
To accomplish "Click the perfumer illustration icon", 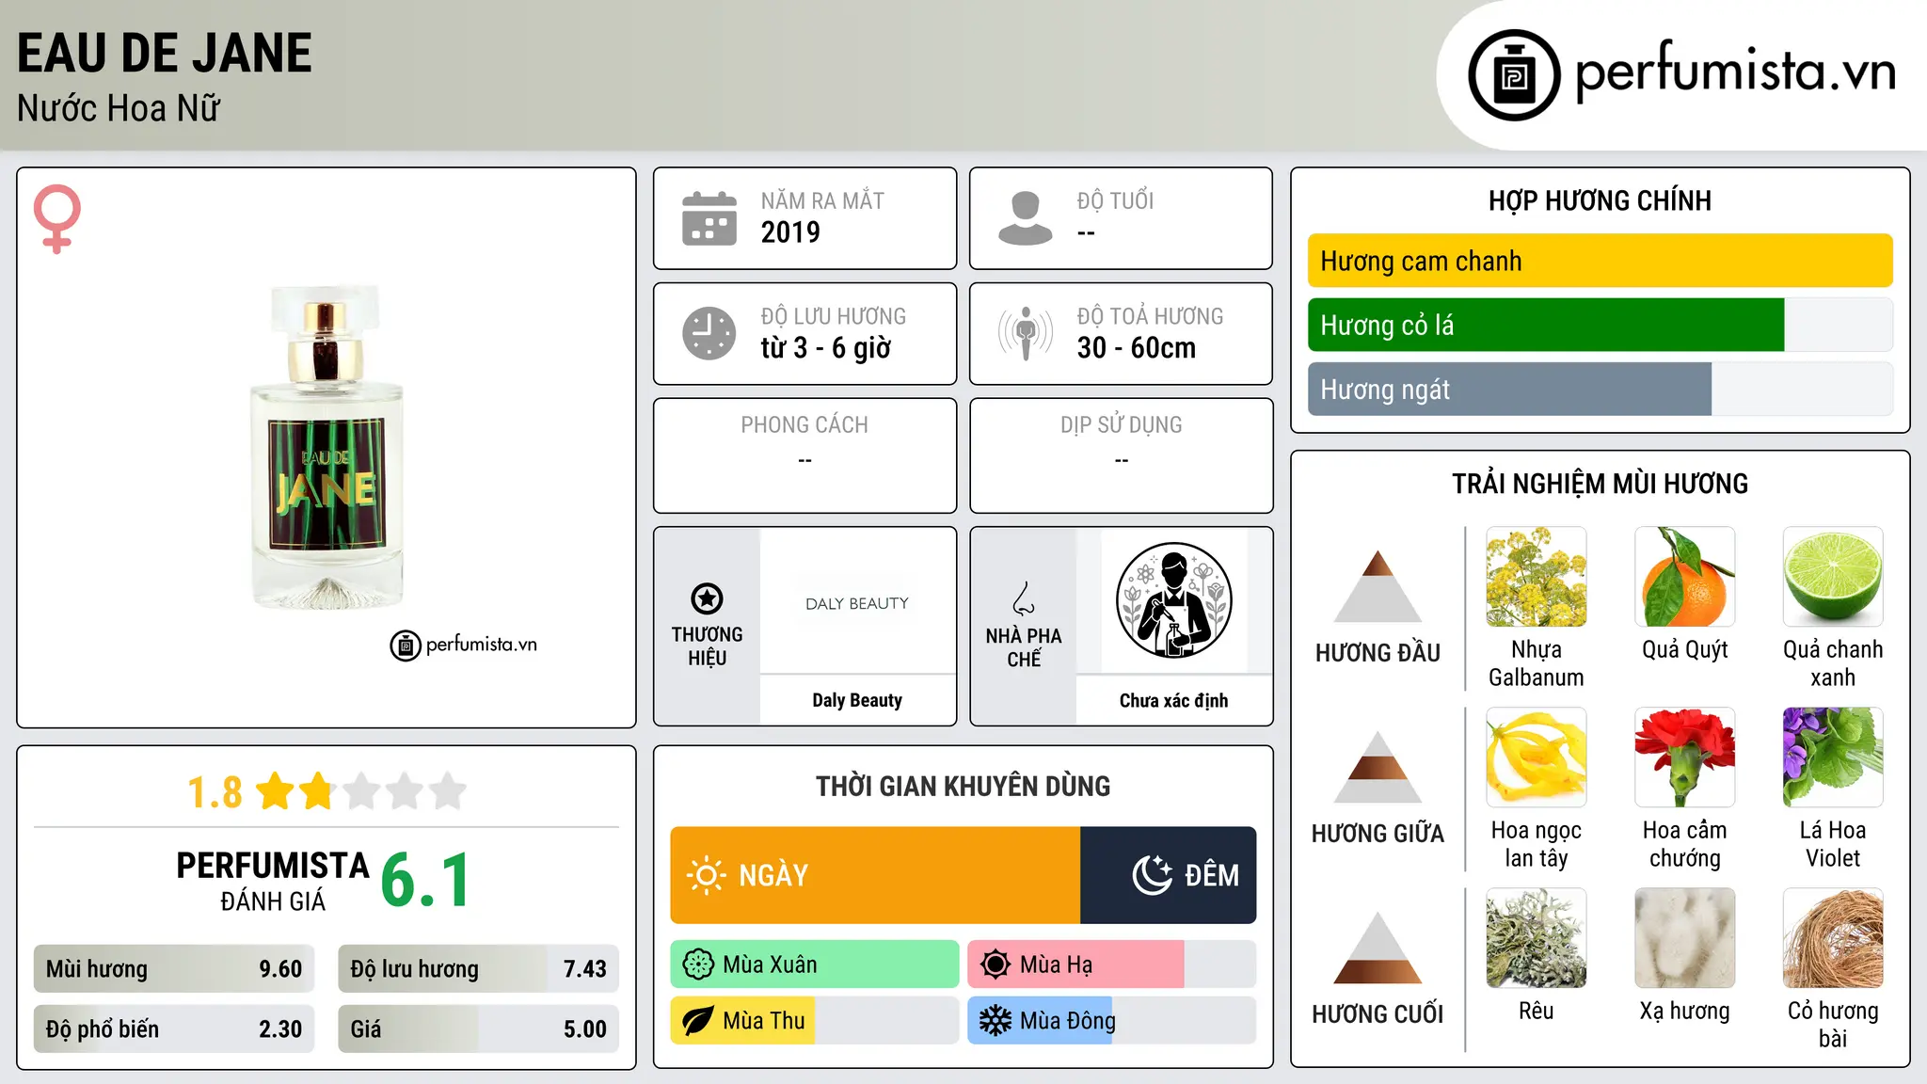I will click(x=1173, y=600).
